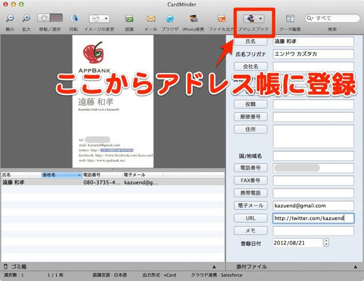Click the 認識言語 : 日本語 status entry

[110, 275]
